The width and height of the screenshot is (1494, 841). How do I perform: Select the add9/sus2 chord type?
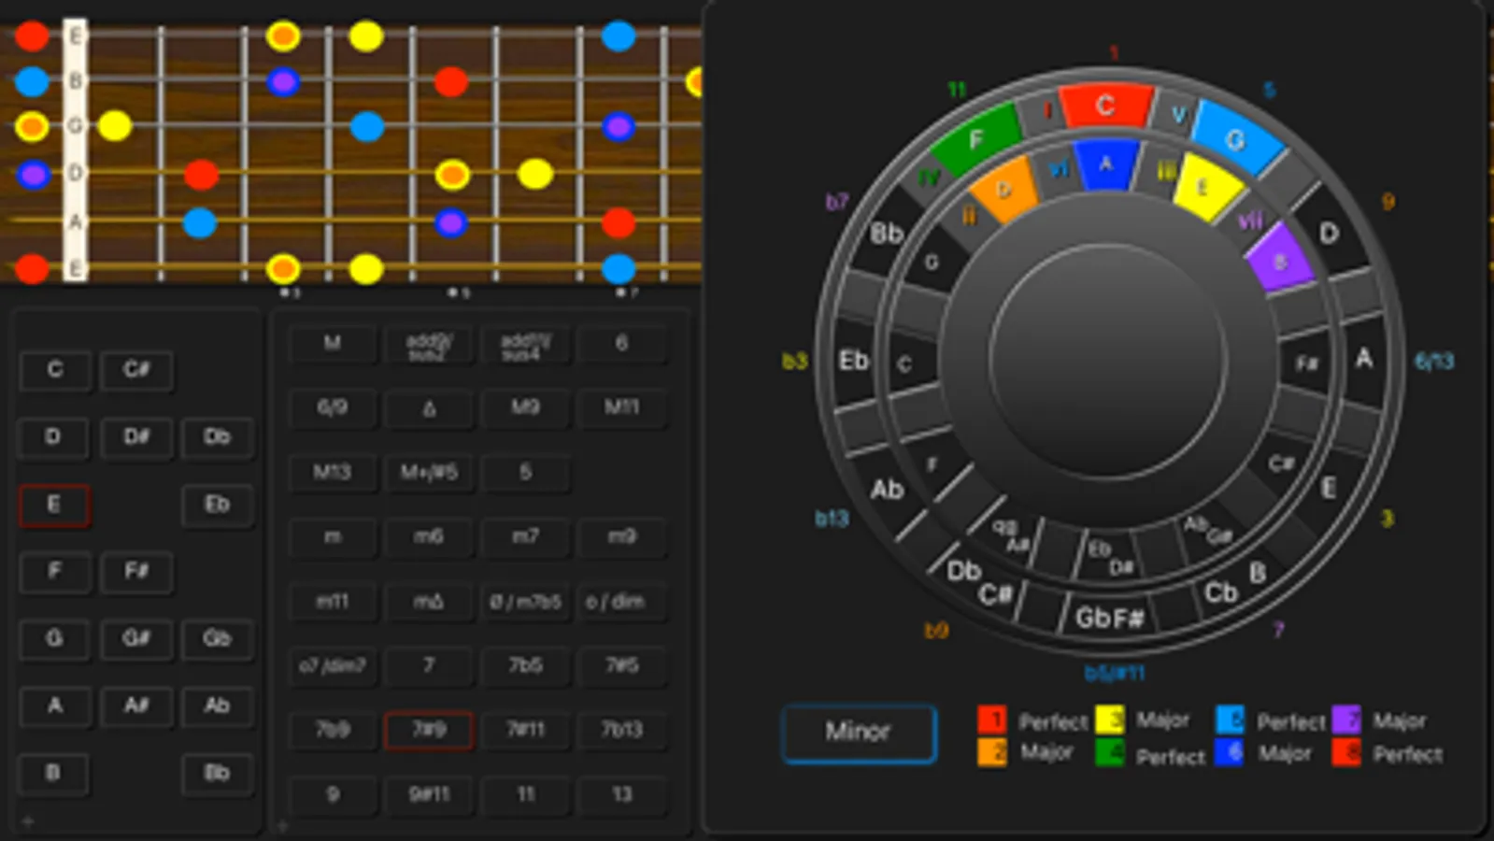click(x=429, y=344)
